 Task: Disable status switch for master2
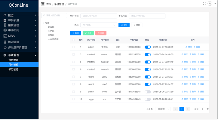148,62
